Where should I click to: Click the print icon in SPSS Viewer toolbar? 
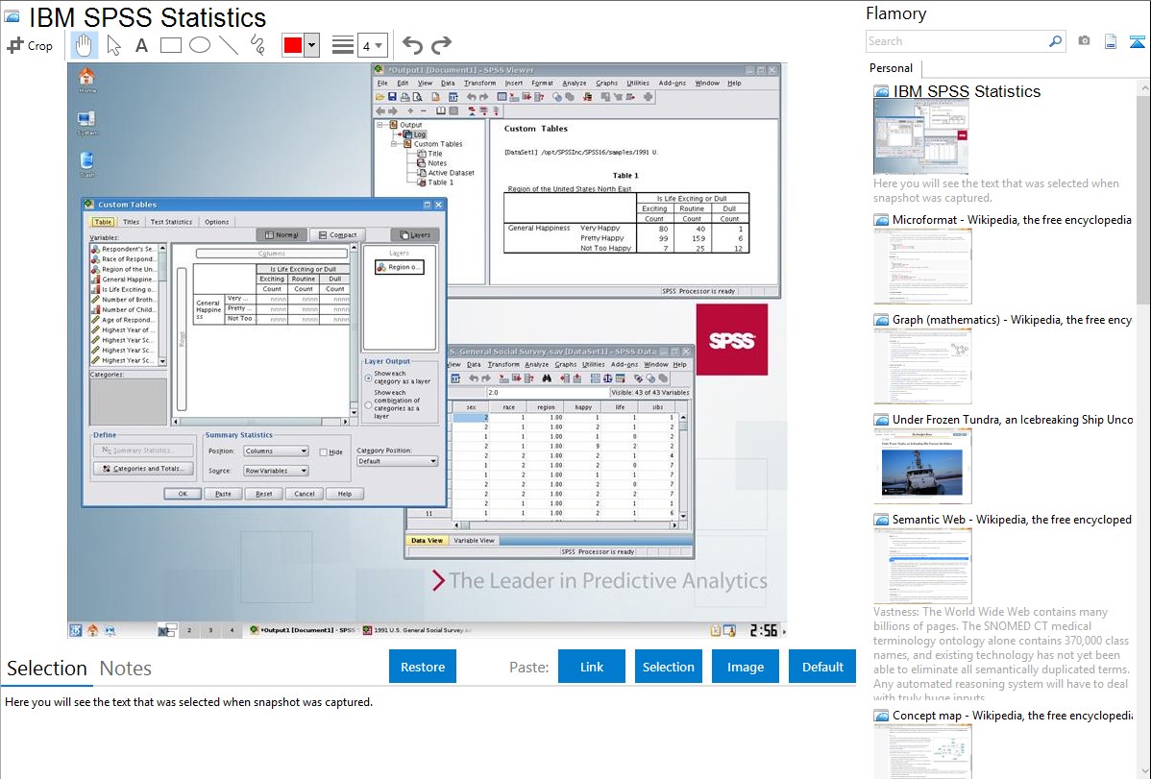click(x=404, y=97)
